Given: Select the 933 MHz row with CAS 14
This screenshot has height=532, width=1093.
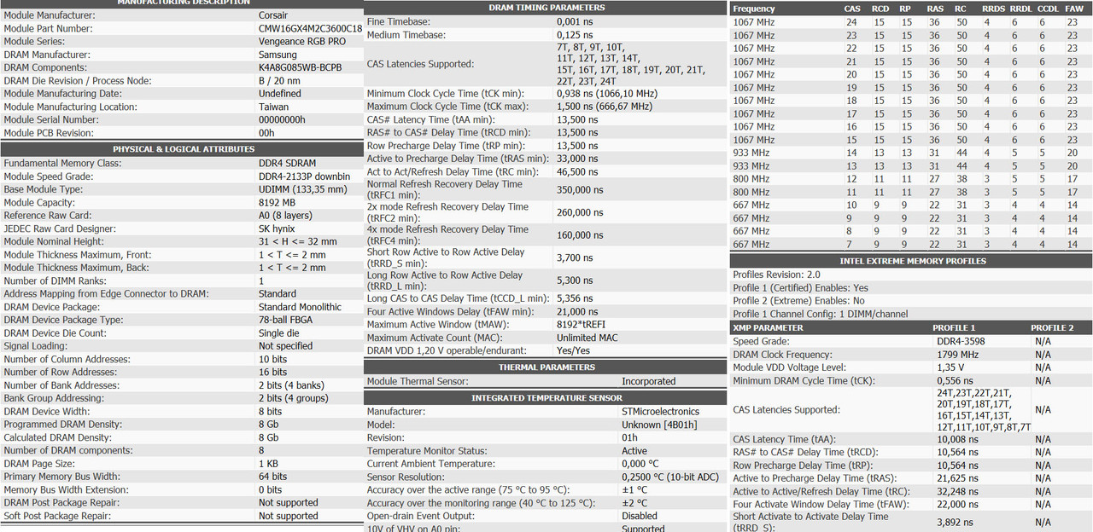Looking at the screenshot, I should (x=910, y=153).
